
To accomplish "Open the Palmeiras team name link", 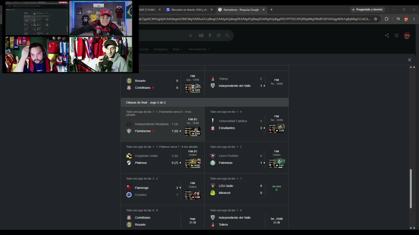I will 227,163.
